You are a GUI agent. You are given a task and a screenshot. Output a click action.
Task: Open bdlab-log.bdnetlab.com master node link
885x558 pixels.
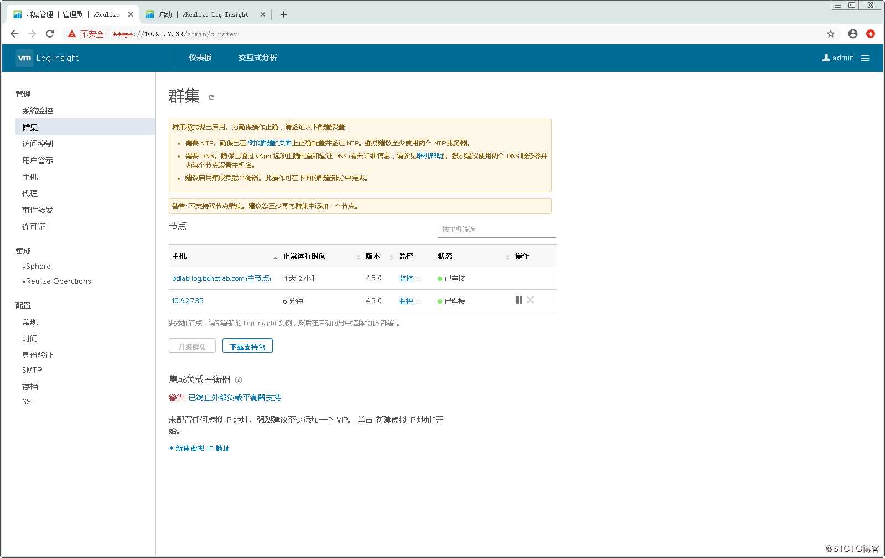coord(221,278)
